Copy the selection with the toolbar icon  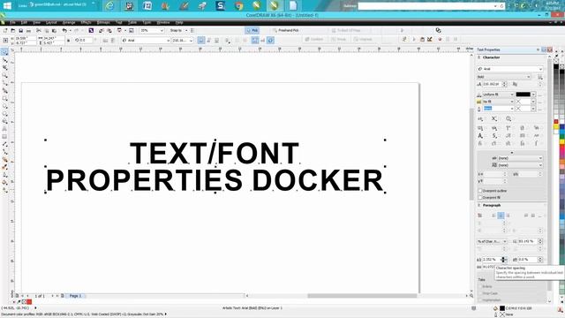[47, 31]
